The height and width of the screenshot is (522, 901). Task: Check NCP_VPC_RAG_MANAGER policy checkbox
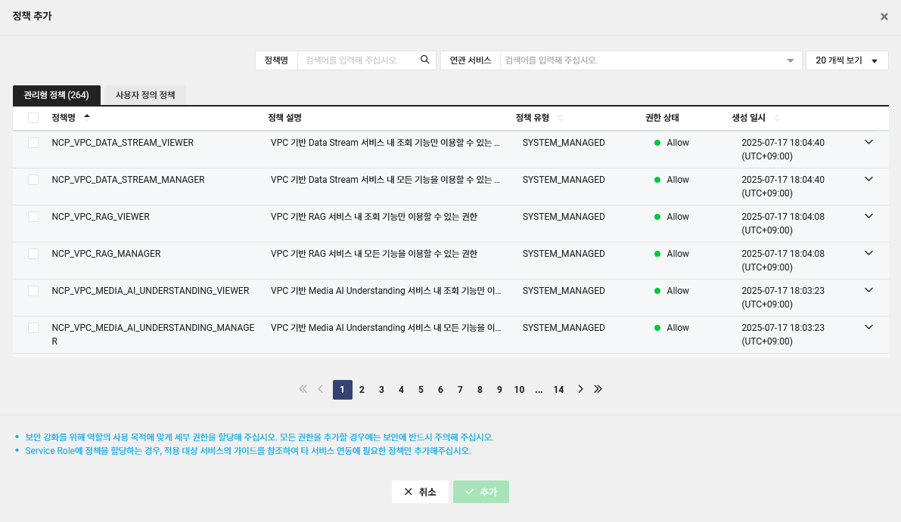tap(33, 254)
